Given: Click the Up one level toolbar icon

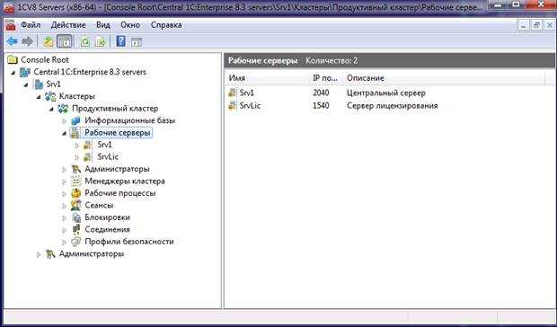Looking at the screenshot, I should (49, 42).
